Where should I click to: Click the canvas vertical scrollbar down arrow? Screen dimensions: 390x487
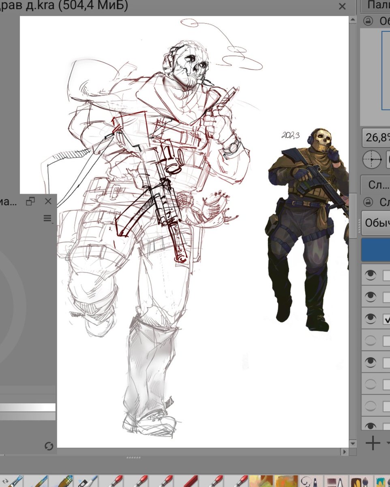tap(352, 443)
